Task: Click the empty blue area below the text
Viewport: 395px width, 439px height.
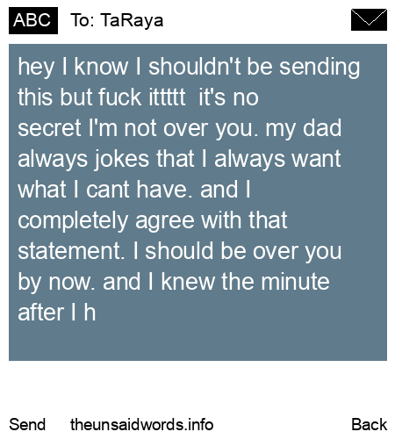Action: (197, 342)
